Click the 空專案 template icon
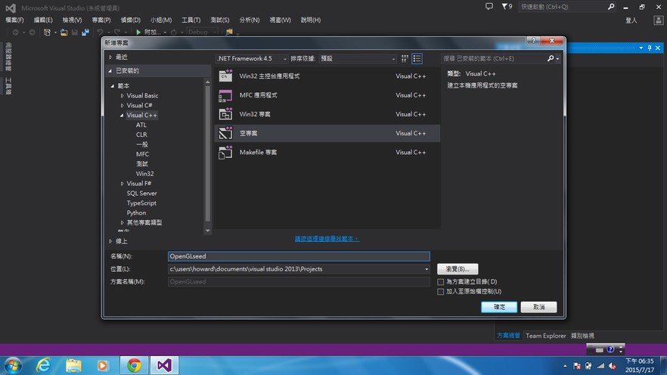The height and width of the screenshot is (375, 667). pyautogui.click(x=225, y=133)
